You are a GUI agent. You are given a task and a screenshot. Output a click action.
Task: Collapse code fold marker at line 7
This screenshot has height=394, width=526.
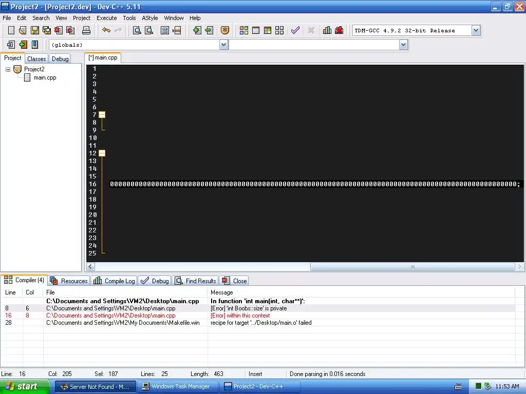[102, 114]
